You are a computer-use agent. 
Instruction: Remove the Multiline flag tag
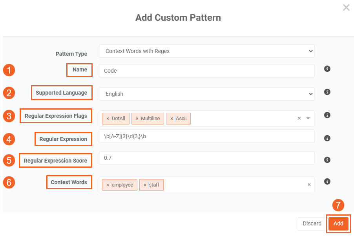coord(137,119)
